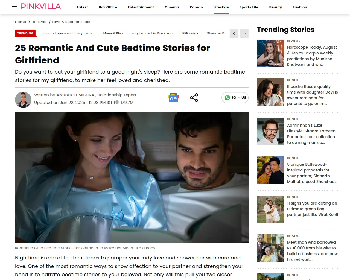This screenshot has width=350, height=280.
Task: Click the WhatsApp Join Us button
Action: (x=235, y=98)
